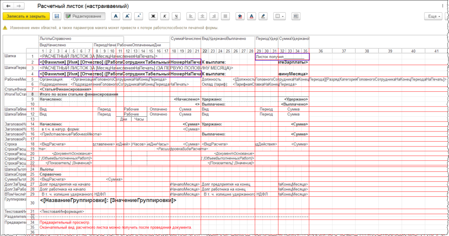Align text to the left
This screenshot has height=236, width=449.
(x=191, y=16)
